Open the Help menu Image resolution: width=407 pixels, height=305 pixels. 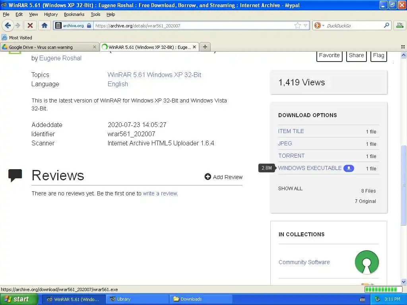click(x=111, y=14)
